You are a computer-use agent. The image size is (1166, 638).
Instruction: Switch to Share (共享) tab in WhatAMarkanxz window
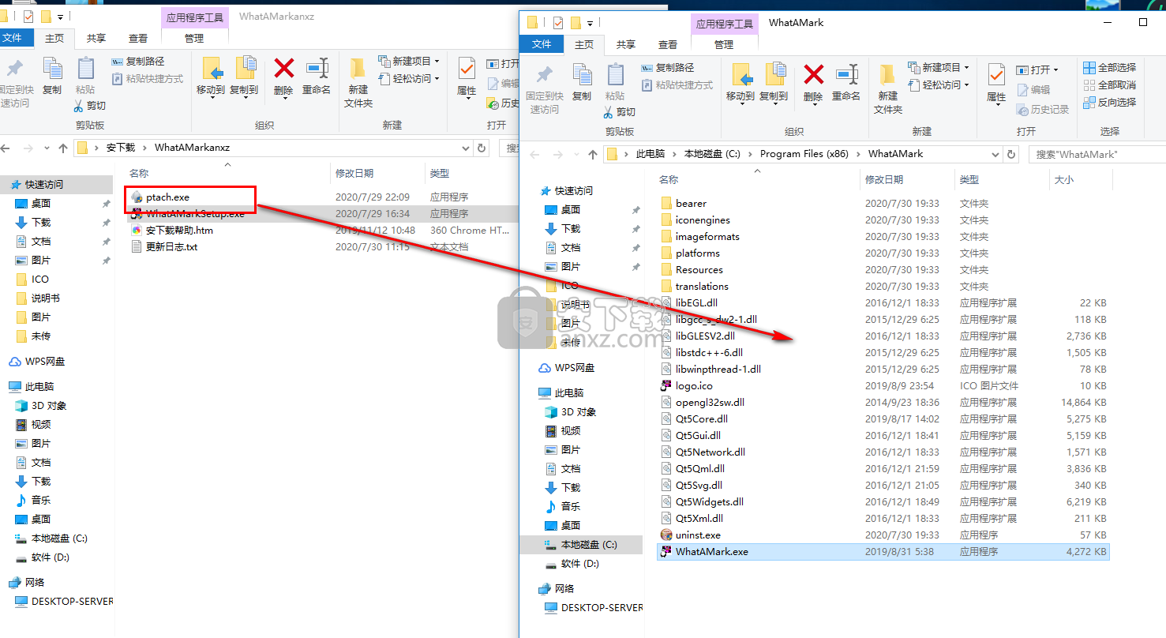click(96, 39)
